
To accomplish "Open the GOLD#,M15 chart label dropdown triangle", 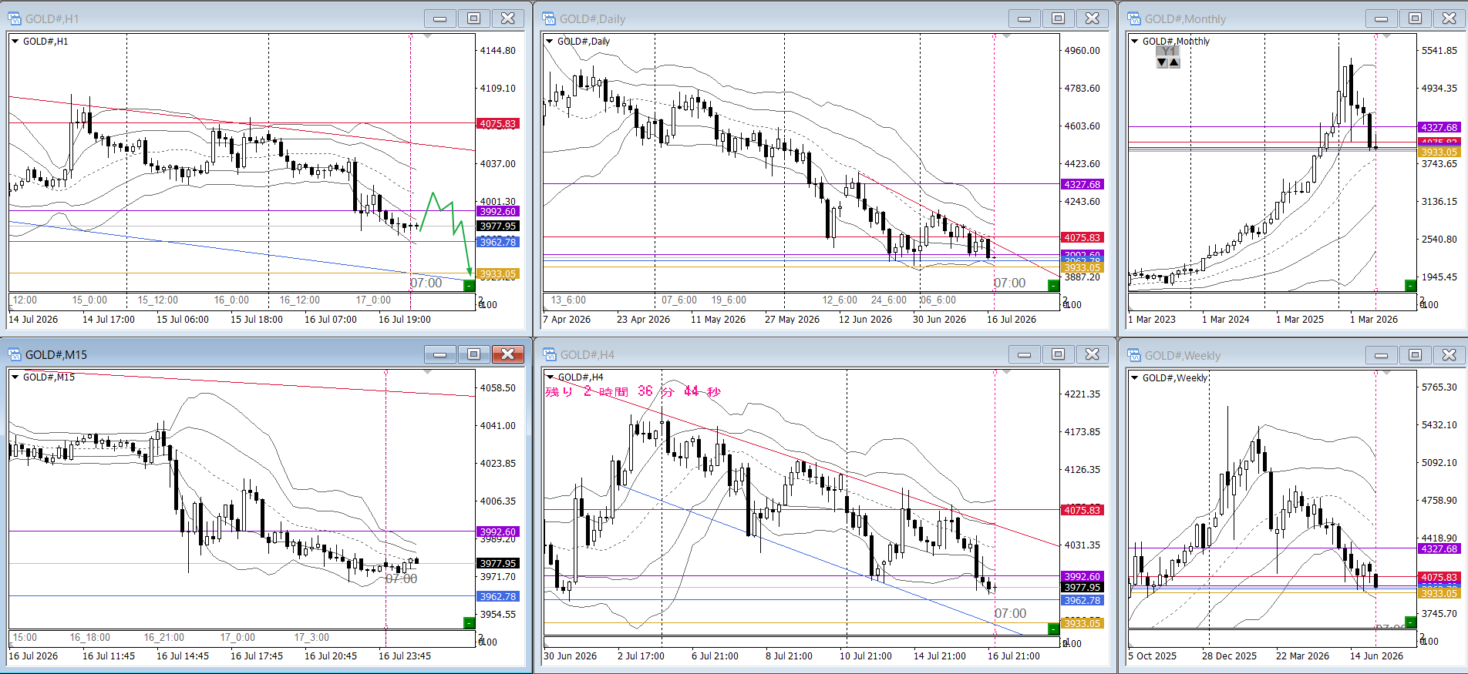I will coord(15,377).
